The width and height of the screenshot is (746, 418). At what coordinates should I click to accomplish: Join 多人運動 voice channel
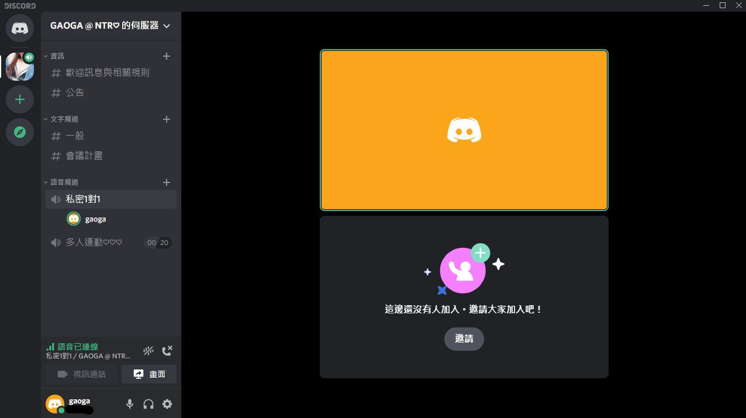(x=111, y=243)
